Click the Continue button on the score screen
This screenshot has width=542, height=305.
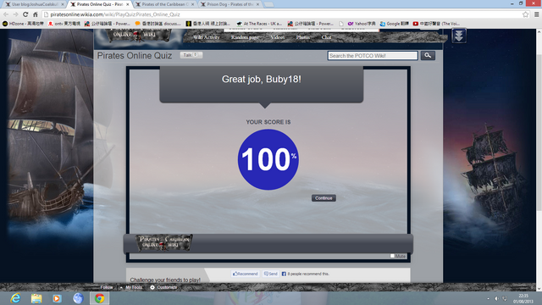pos(324,198)
